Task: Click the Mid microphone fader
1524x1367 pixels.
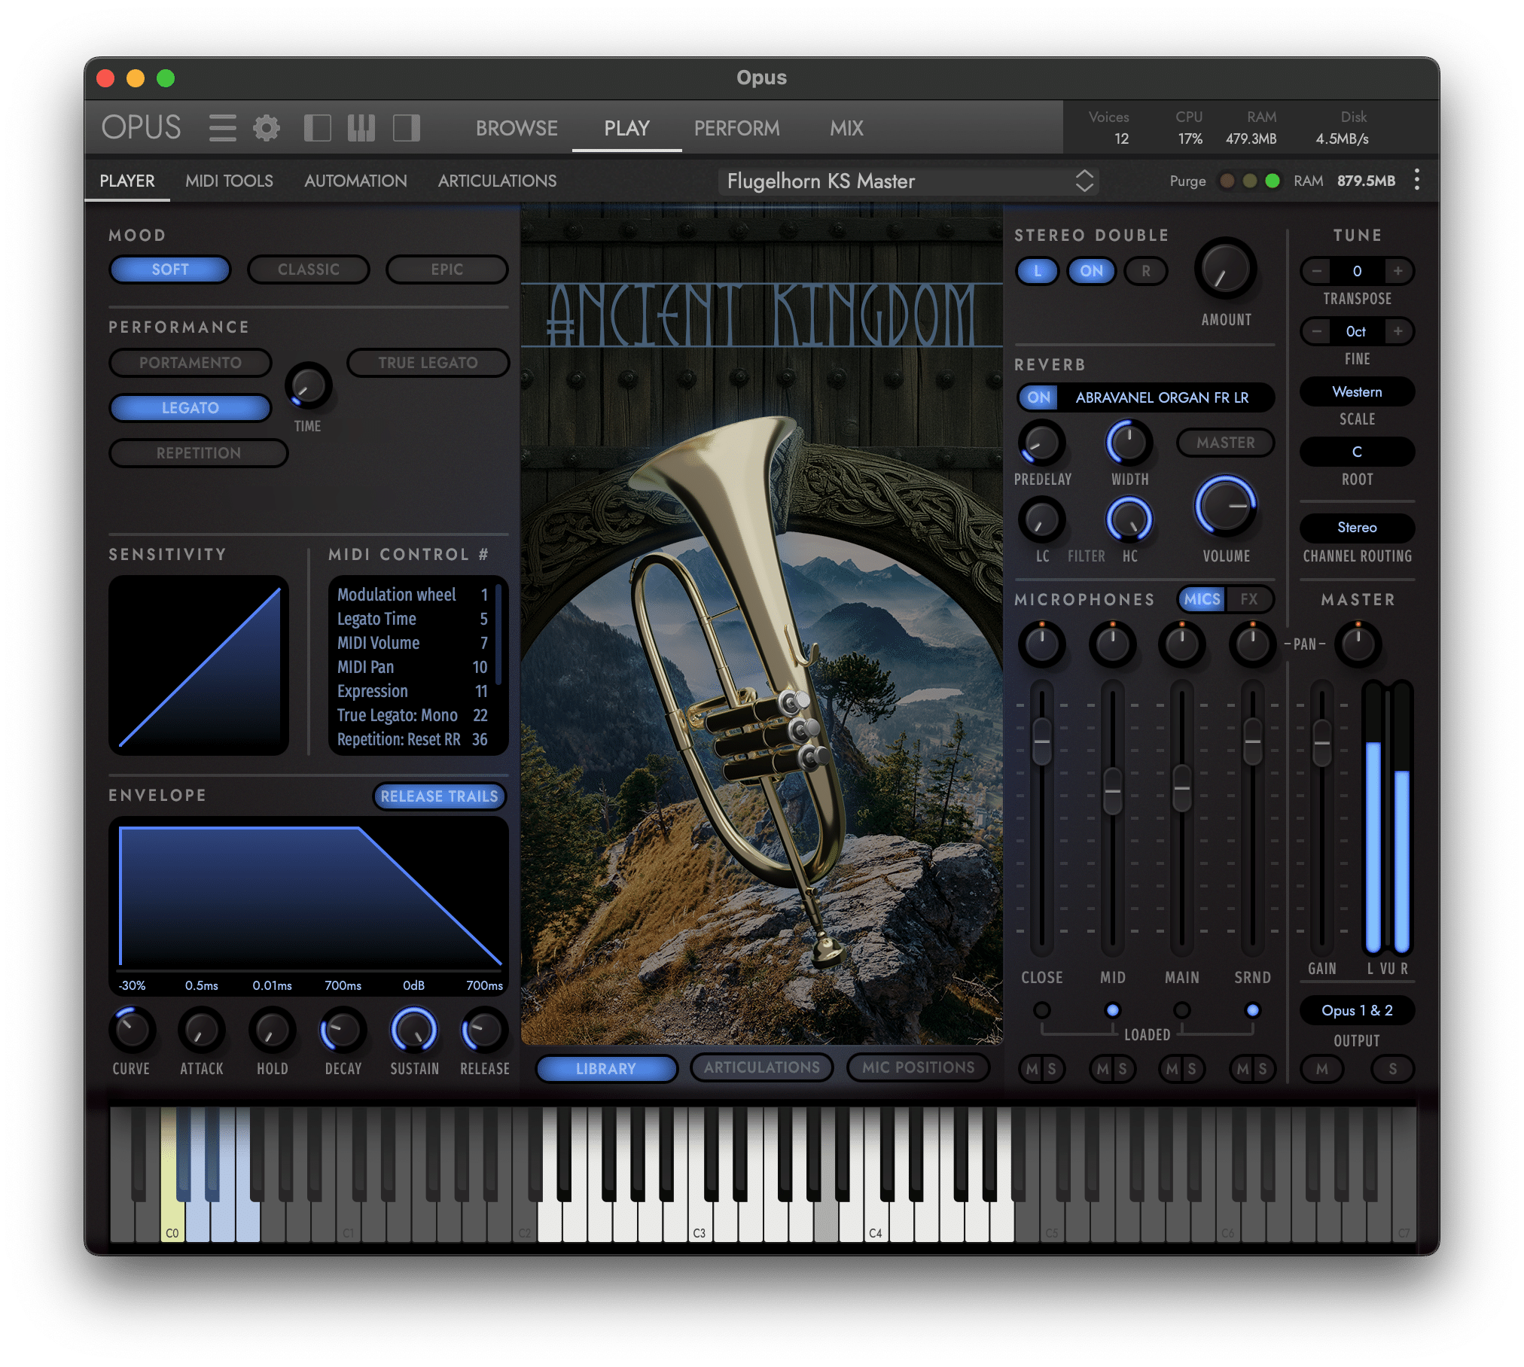Action: 1112,791
